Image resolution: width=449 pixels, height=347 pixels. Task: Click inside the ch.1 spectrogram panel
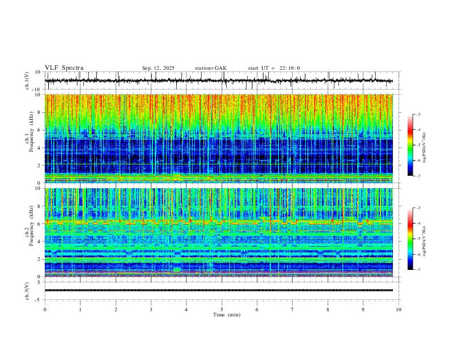218,138
